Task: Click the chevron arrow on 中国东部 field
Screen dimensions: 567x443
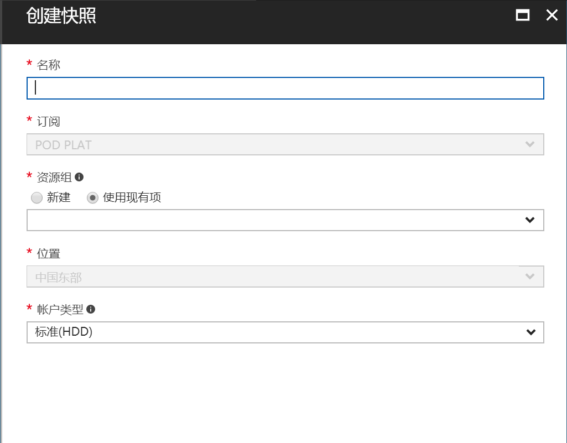Action: point(530,277)
